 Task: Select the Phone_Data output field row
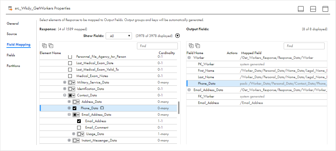coord(257,83)
